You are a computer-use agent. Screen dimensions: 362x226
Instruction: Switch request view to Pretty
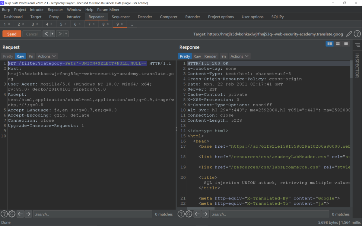pos(8,56)
